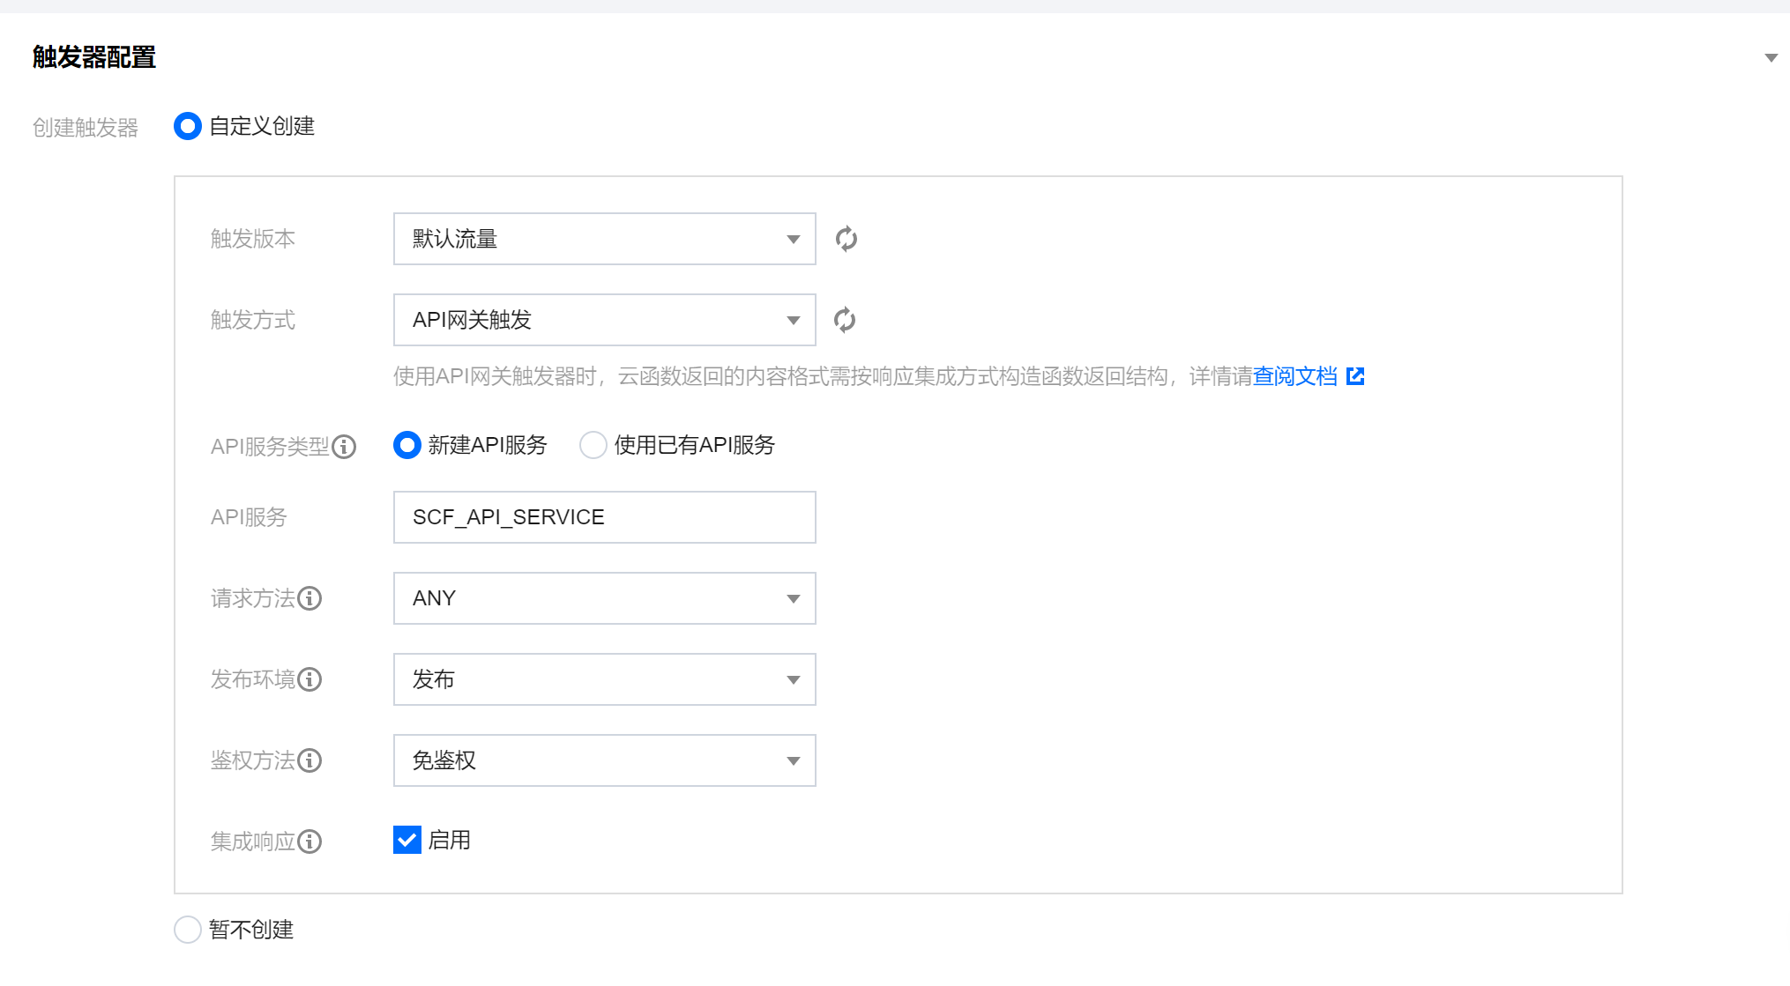1790x986 pixels.
Task: Click the 发布环境 label text
Action: 253,679
